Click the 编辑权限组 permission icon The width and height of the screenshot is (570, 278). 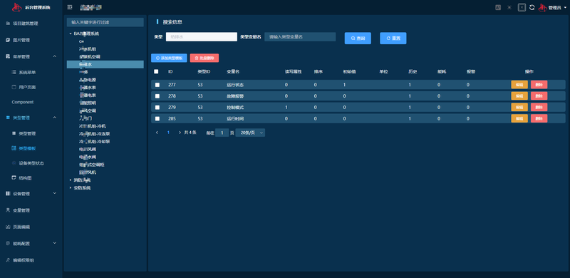click(8, 260)
